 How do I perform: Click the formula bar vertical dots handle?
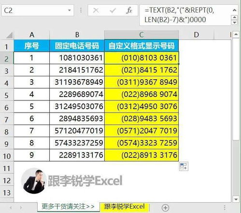[81, 11]
